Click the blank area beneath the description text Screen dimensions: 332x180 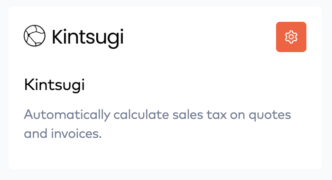coord(165,154)
